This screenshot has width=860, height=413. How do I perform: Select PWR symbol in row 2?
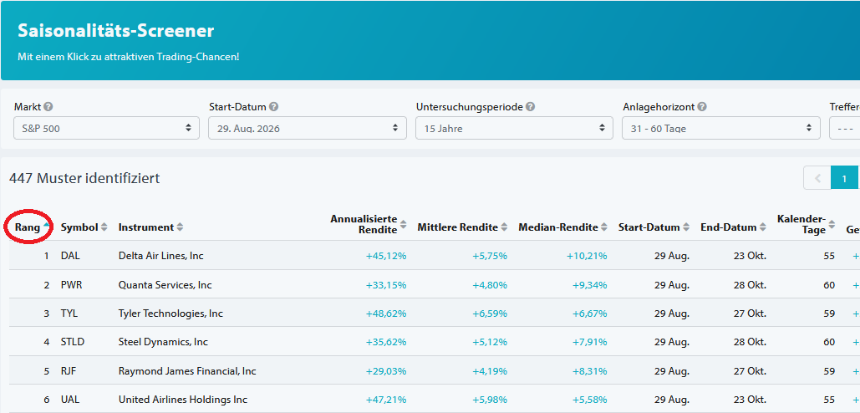tap(71, 285)
